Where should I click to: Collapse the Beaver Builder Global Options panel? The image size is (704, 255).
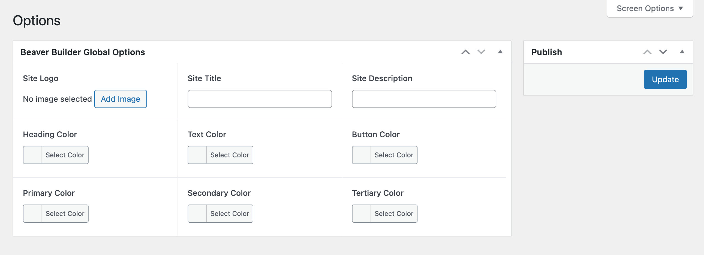click(x=500, y=52)
